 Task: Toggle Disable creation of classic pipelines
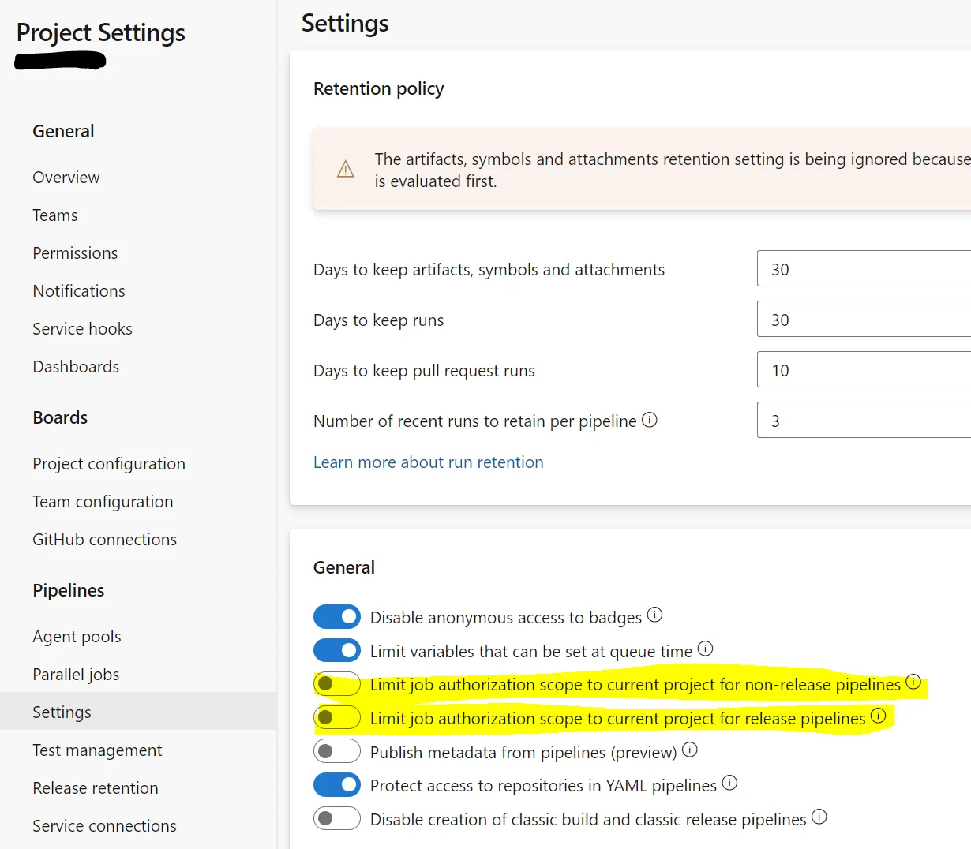click(337, 818)
